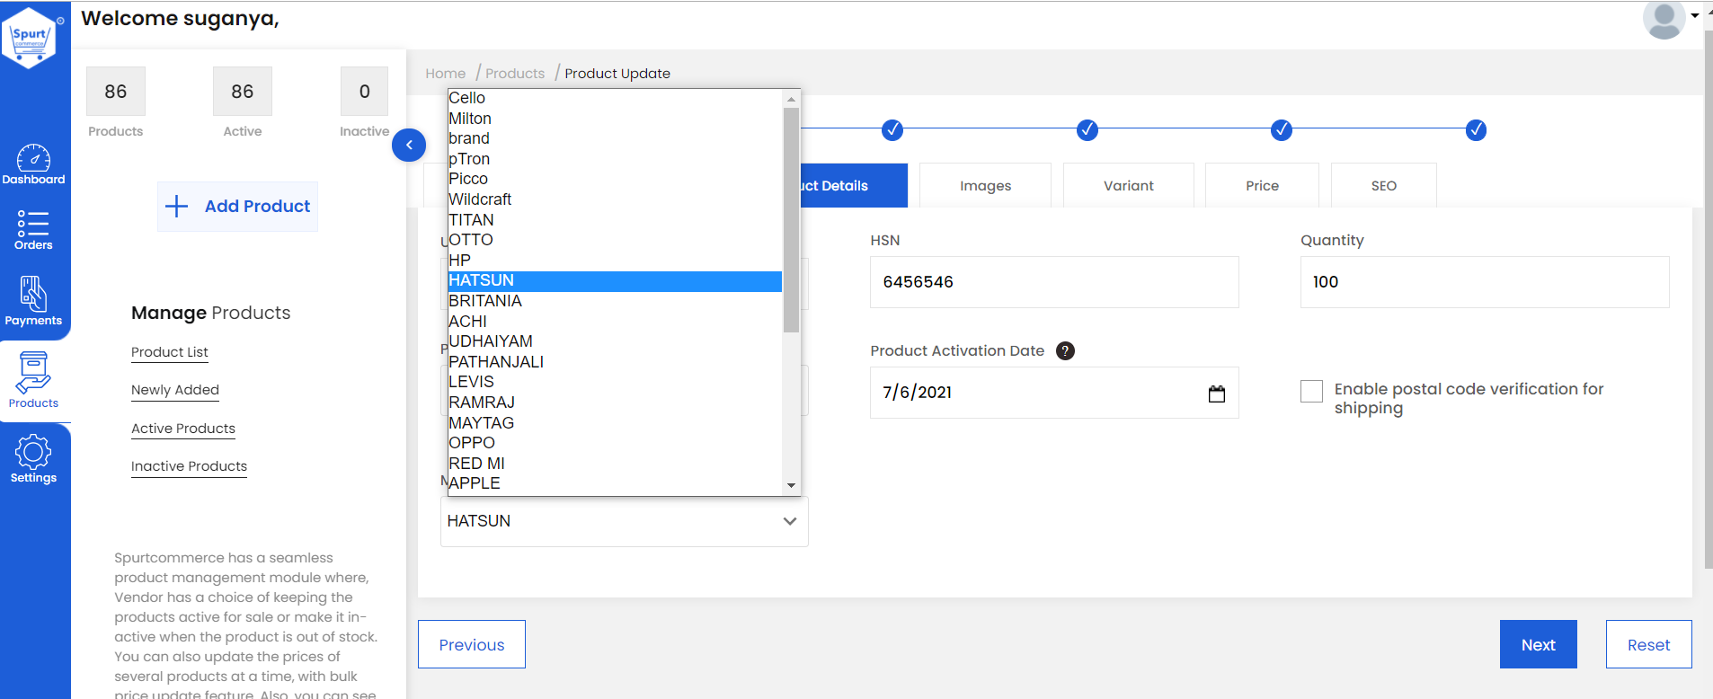
Task: Click the third step checkmark above Variant
Action: pos(1087,130)
